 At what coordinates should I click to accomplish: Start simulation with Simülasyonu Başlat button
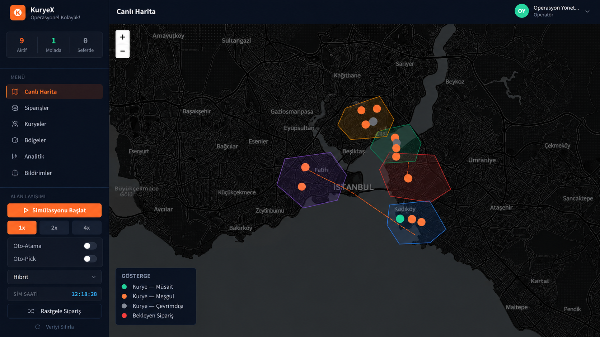point(55,211)
